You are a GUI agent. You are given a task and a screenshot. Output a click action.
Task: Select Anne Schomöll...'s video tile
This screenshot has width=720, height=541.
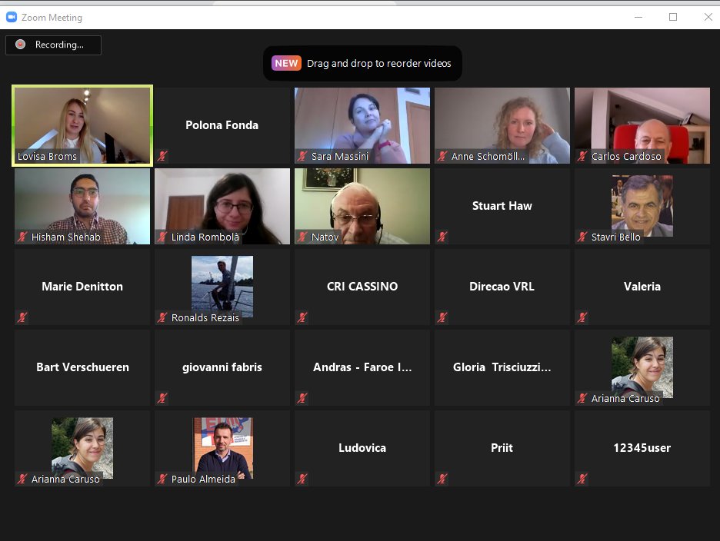pyautogui.click(x=502, y=125)
